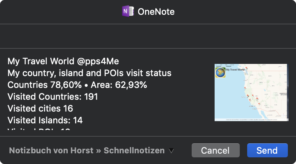The height and width of the screenshot is (164, 296).
Task: Place cursor in "My Travel World @pps4Me" line
Action: [x=63, y=61]
